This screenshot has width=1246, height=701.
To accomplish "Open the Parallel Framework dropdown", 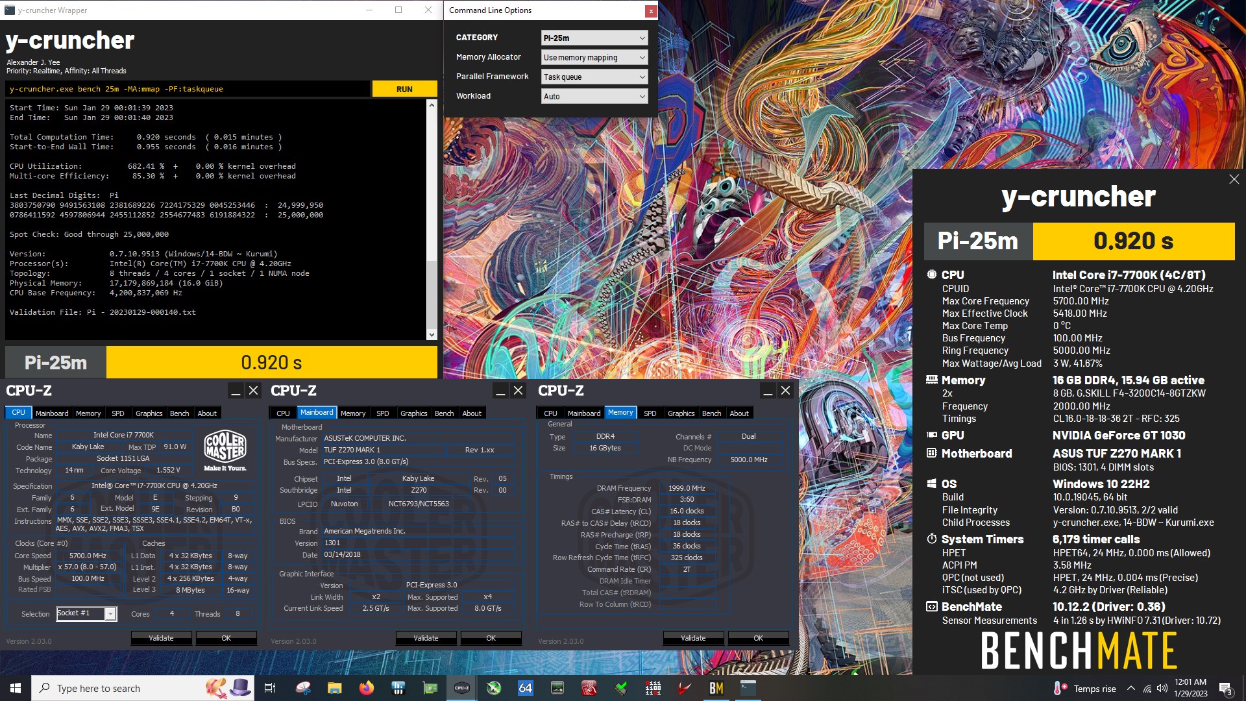I will [x=594, y=77].
